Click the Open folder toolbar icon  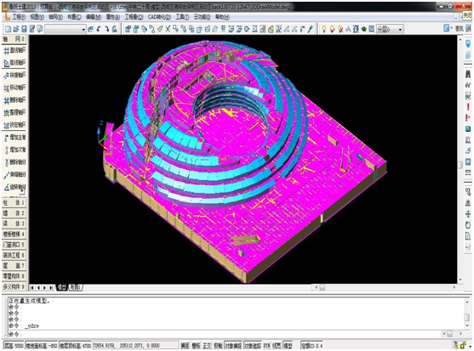point(16,29)
